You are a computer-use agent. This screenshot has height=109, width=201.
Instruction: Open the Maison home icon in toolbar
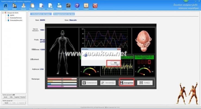[x=5, y=6]
